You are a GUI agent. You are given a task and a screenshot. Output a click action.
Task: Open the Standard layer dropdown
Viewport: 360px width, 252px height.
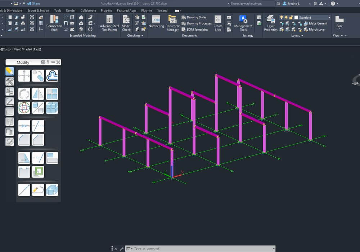click(x=330, y=17)
